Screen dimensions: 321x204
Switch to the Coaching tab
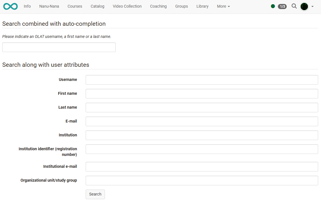click(x=158, y=6)
